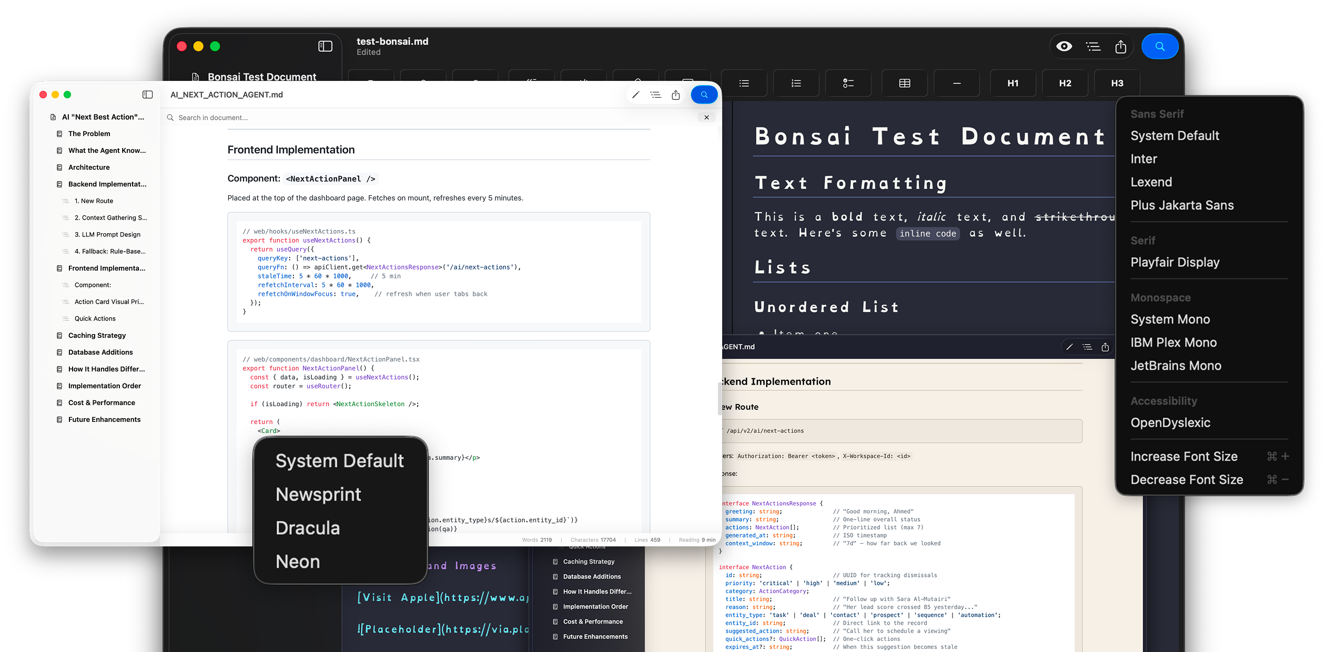Insert a task checklist from the formatting bar
Viewport: 1326px width, 652px height.
[x=848, y=83]
